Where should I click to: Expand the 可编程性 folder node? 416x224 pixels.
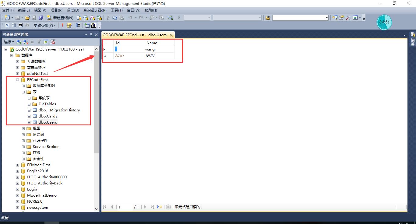click(23, 141)
